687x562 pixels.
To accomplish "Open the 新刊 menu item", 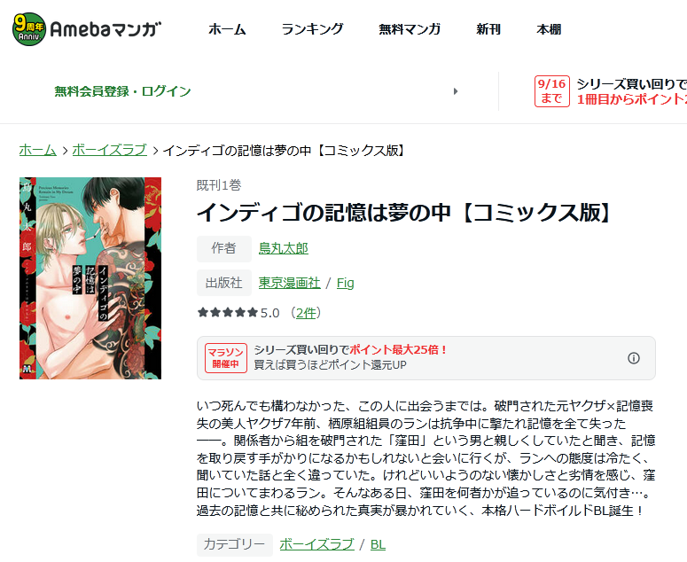I will 488,29.
